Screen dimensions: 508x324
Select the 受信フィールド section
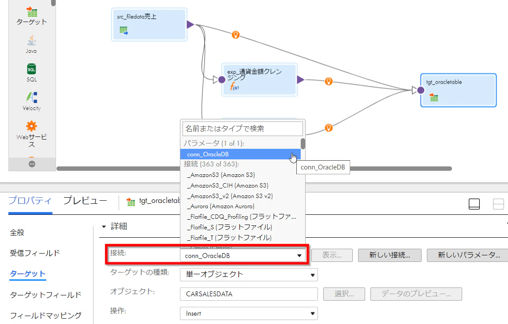point(35,253)
